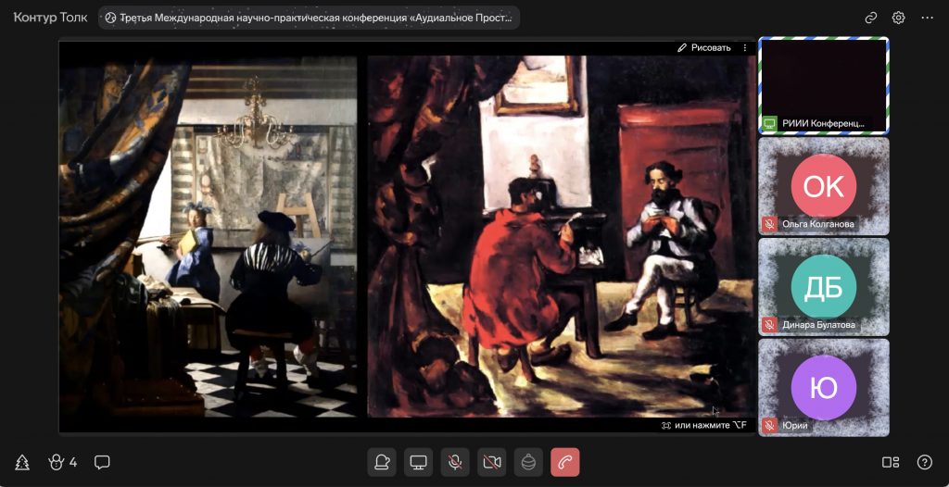Open the ornament reactions button
This screenshot has width=949, height=487.
click(x=528, y=461)
